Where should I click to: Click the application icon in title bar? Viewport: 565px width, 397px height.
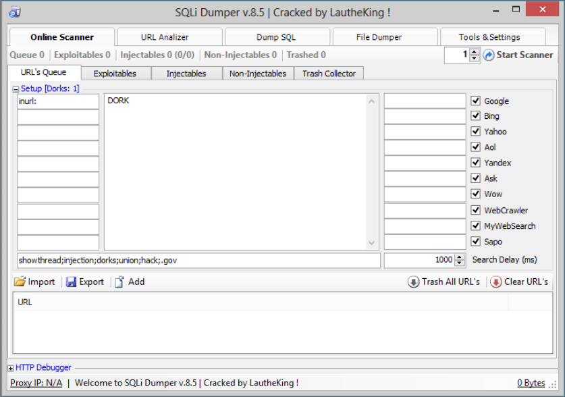point(15,12)
